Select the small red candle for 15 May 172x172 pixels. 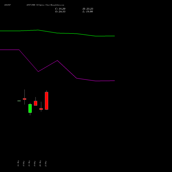[24, 99]
